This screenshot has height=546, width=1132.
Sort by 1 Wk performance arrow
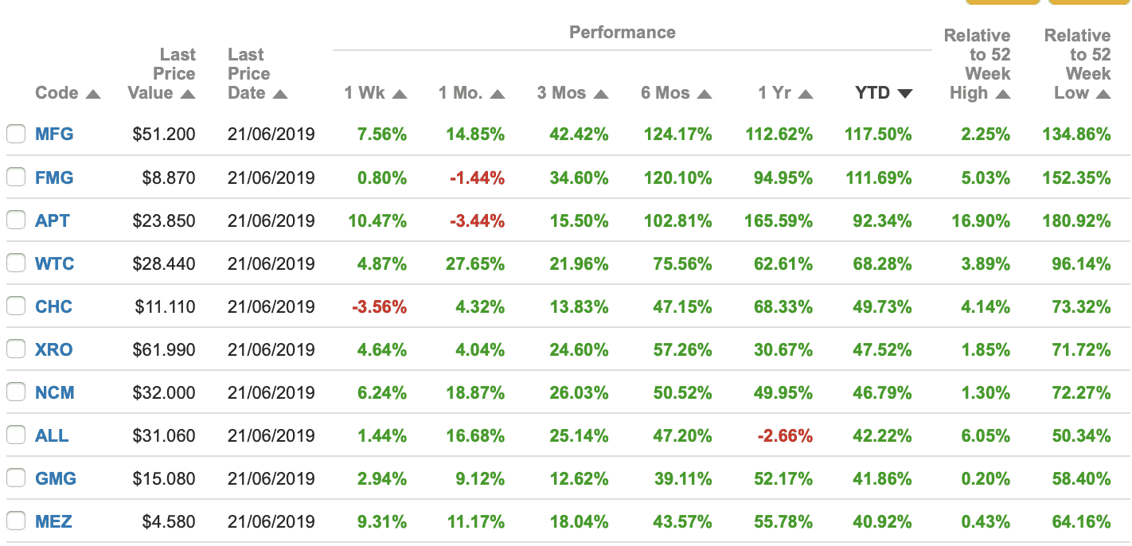pyautogui.click(x=400, y=94)
